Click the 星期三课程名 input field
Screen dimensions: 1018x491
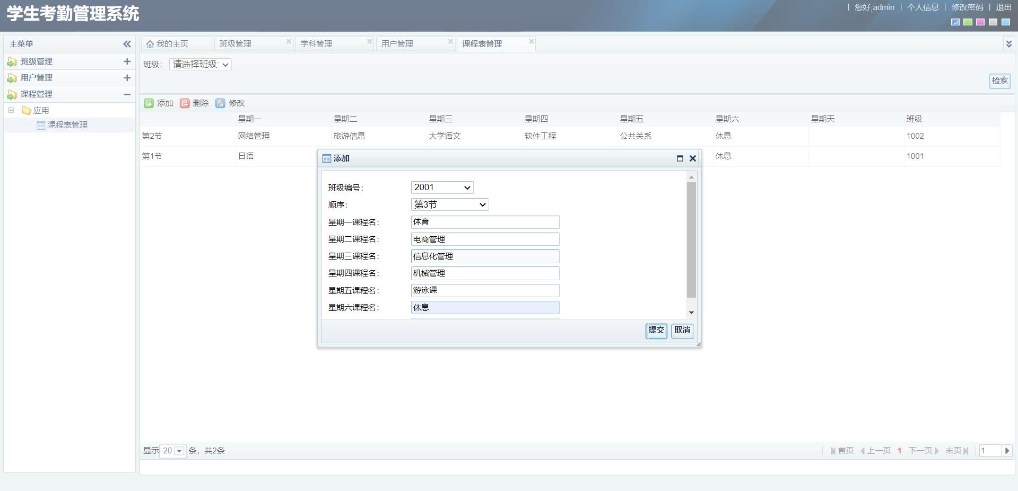coord(485,256)
